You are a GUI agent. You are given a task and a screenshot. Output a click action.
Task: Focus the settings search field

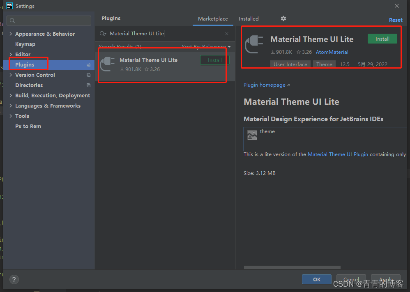click(49, 21)
